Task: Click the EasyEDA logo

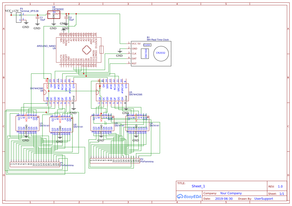Action: pyautogui.click(x=189, y=197)
